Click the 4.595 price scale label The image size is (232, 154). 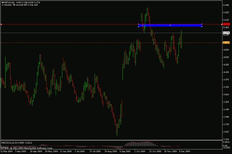pos(226,57)
